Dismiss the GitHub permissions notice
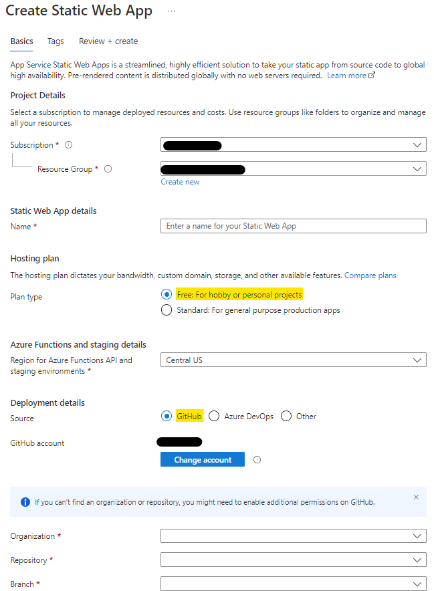434x591 pixels. click(x=416, y=497)
